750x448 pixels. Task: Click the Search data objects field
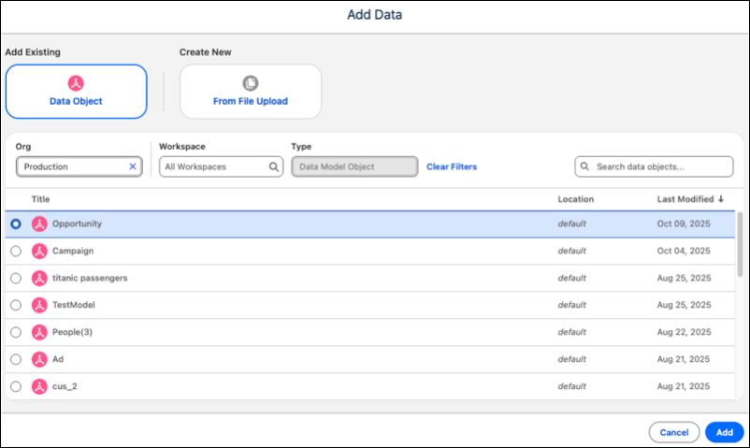[x=654, y=166]
